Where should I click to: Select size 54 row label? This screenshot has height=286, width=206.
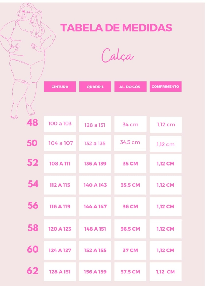[x=33, y=184]
